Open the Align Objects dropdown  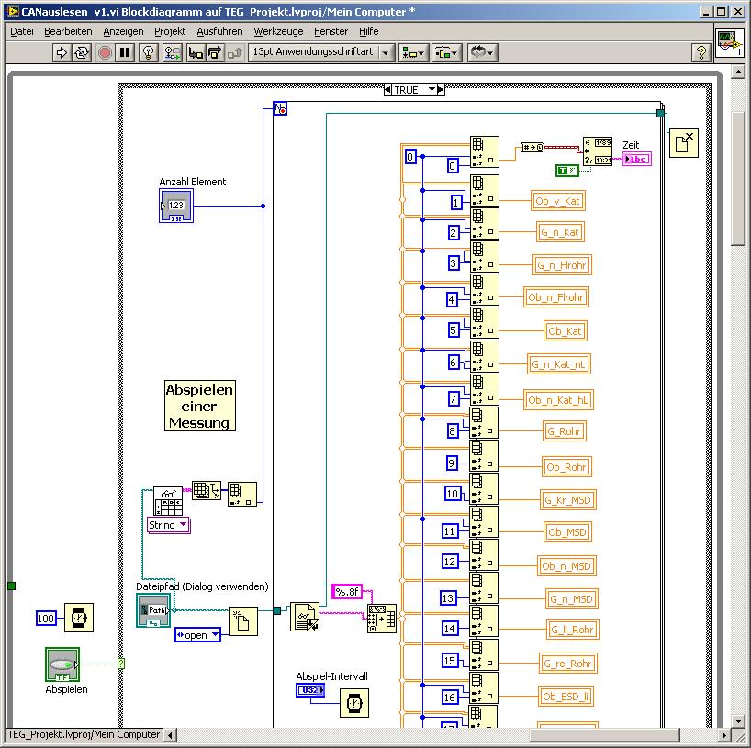pos(413,52)
